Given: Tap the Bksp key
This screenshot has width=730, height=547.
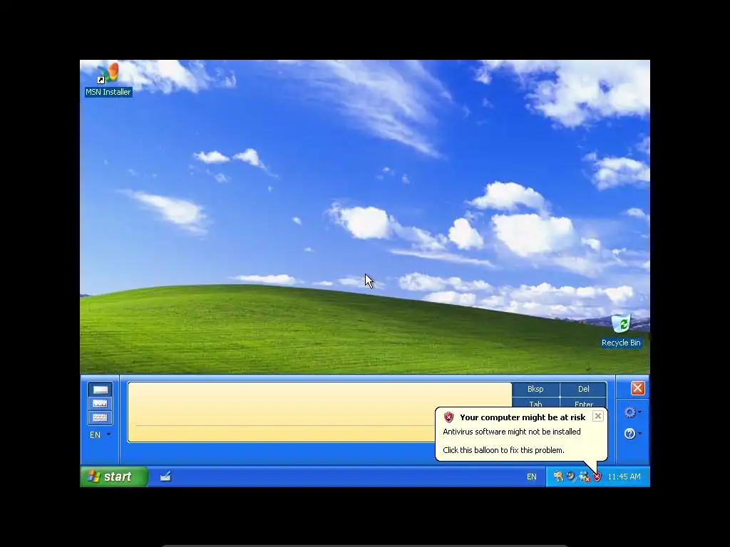Looking at the screenshot, I should coord(535,389).
